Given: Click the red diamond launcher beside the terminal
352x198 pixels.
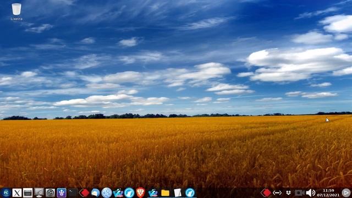Looking at the screenshot, I should (x=84, y=193).
